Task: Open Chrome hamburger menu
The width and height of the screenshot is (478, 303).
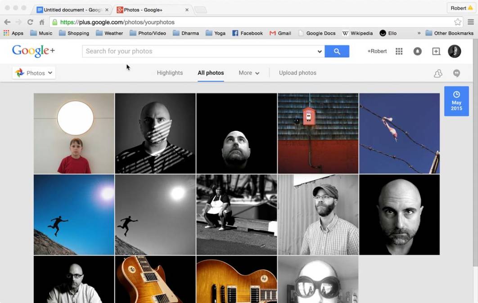Action: click(470, 22)
